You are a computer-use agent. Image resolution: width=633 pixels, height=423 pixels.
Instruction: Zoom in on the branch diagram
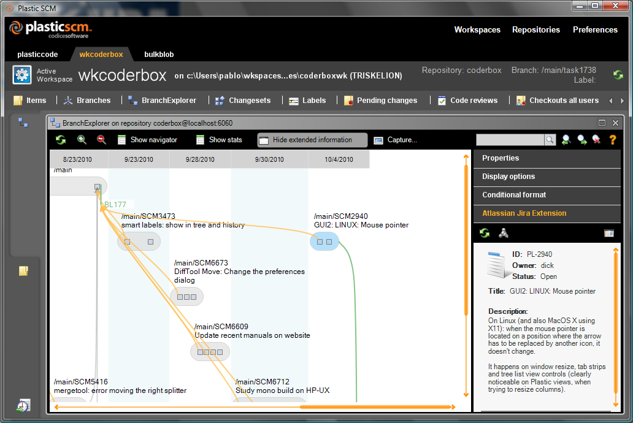tap(82, 139)
